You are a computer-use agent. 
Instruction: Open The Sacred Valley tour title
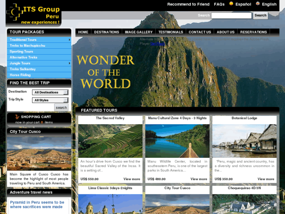[110, 118]
